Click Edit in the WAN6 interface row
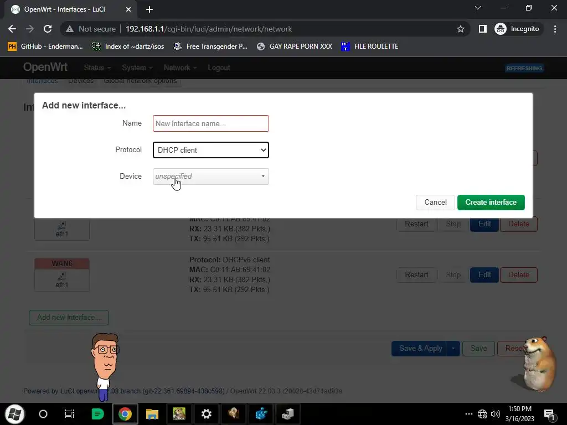Viewport: 567px width, 425px height. click(x=484, y=274)
